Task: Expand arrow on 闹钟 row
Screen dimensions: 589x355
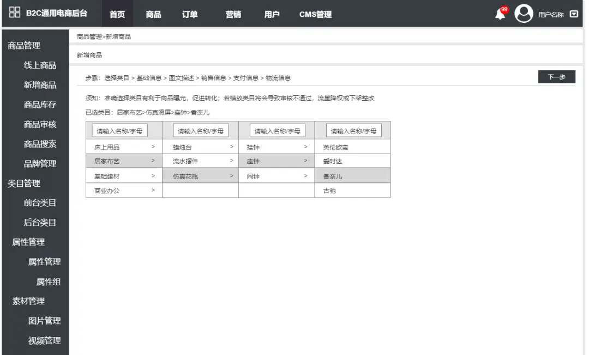Action: (x=305, y=175)
